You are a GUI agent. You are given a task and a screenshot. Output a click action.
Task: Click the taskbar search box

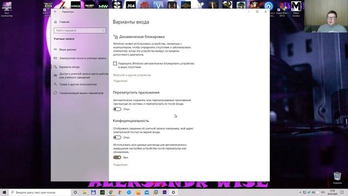coord(40,192)
